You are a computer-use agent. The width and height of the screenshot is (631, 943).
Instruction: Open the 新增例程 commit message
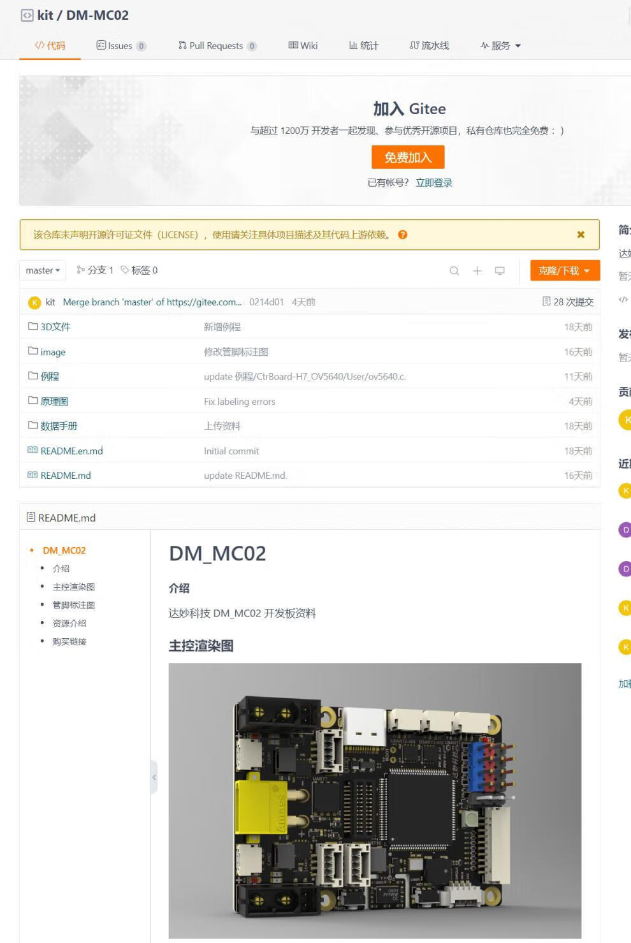point(222,327)
